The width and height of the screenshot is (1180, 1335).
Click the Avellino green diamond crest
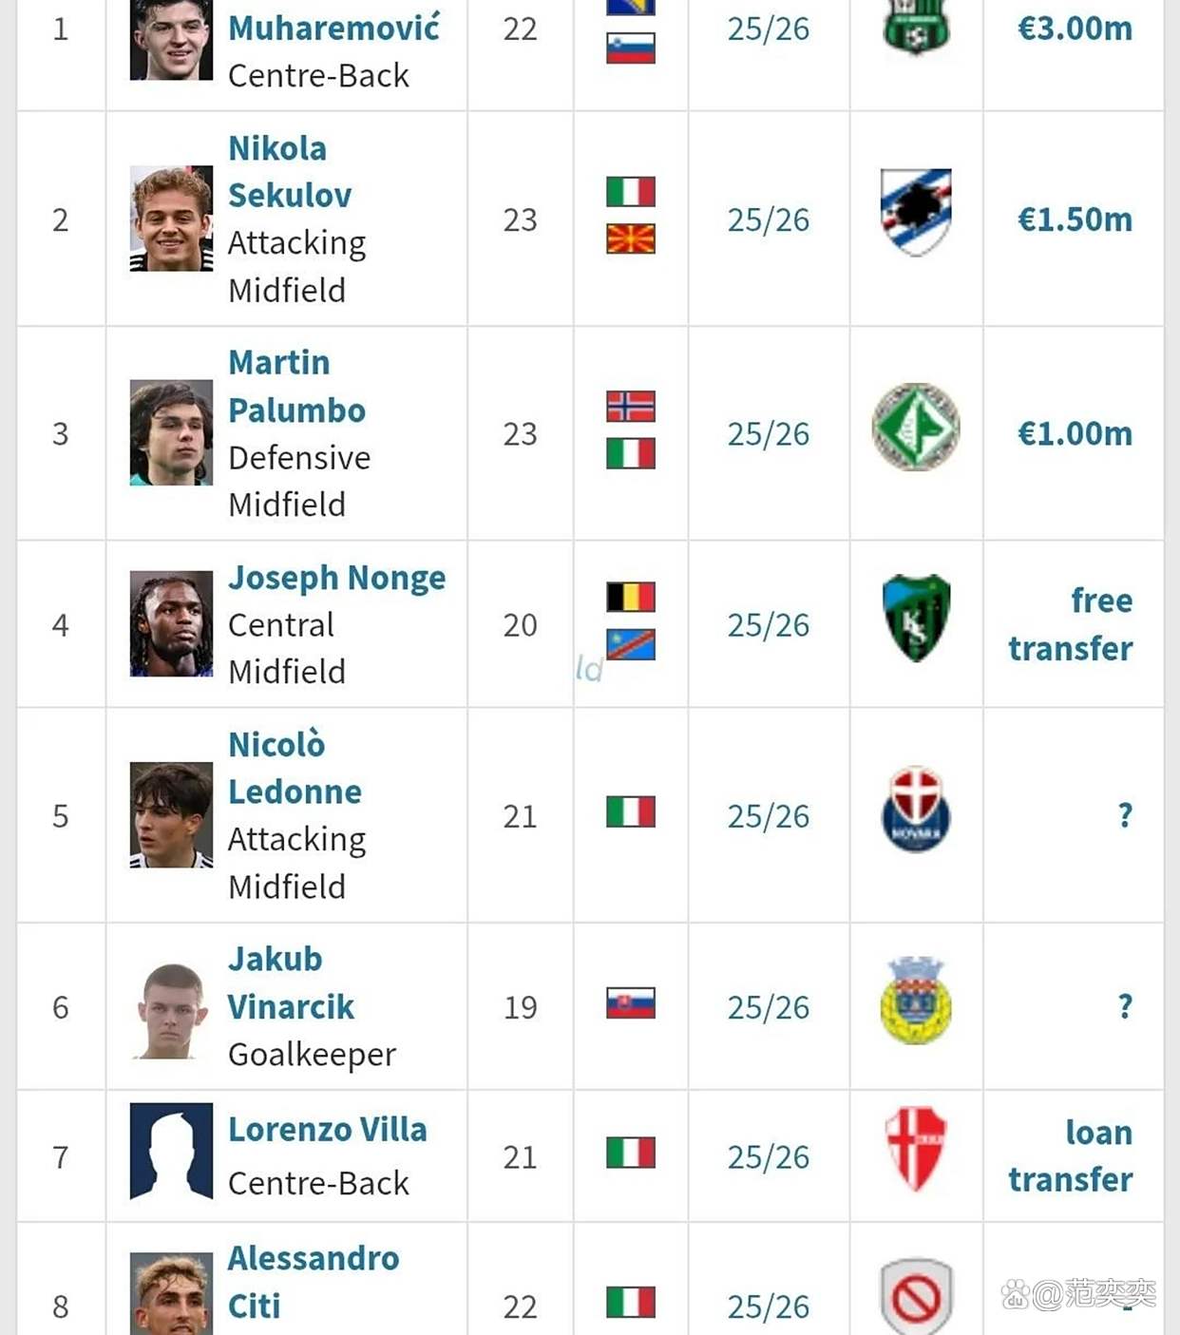916,427
